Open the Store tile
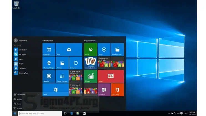The image size is (206, 116). click(55, 90)
